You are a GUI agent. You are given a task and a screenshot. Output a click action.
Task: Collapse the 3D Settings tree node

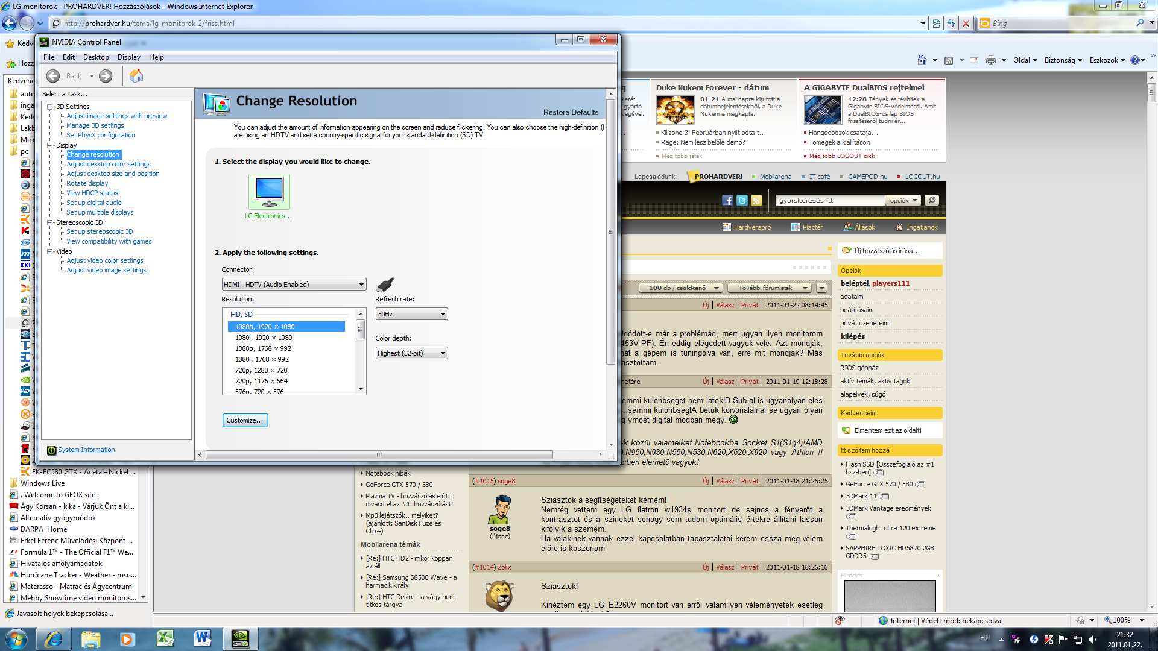[x=50, y=107]
